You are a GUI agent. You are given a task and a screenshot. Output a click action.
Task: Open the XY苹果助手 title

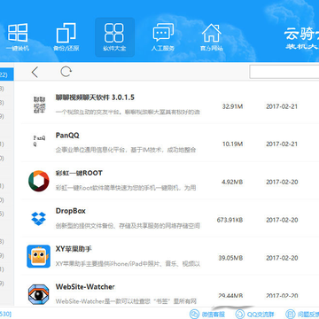pos(74,249)
